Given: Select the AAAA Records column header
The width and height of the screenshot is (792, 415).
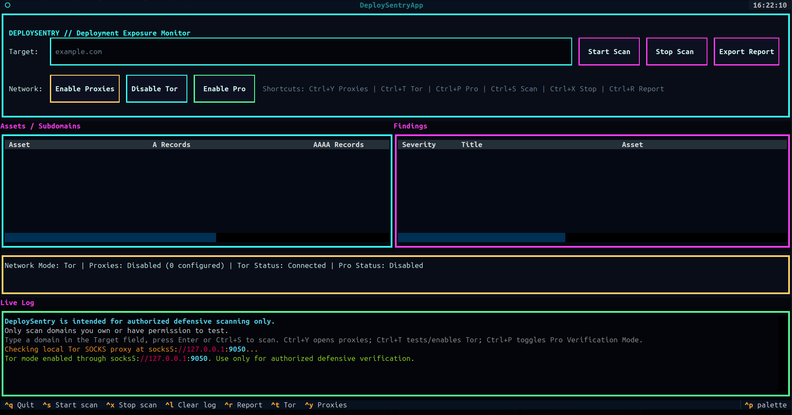Looking at the screenshot, I should pyautogui.click(x=338, y=145).
